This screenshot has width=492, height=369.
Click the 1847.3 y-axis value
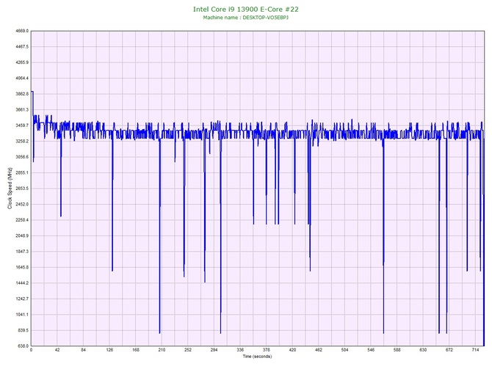22,252
